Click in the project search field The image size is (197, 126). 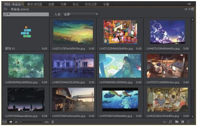click(26, 14)
